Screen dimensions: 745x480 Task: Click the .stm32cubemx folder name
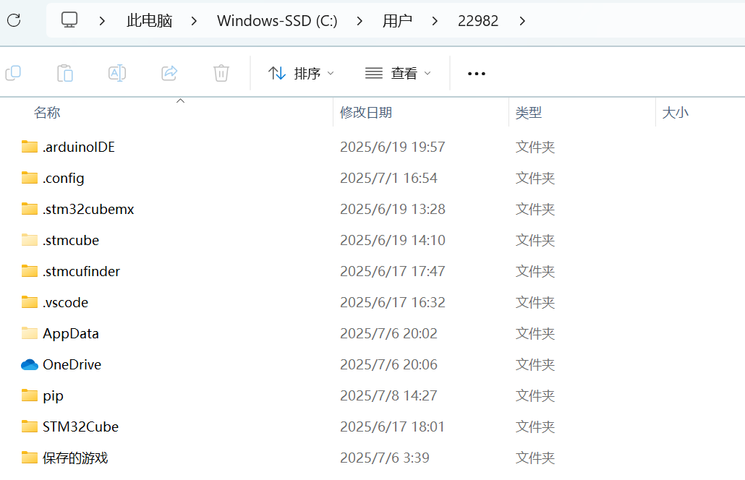click(x=88, y=210)
